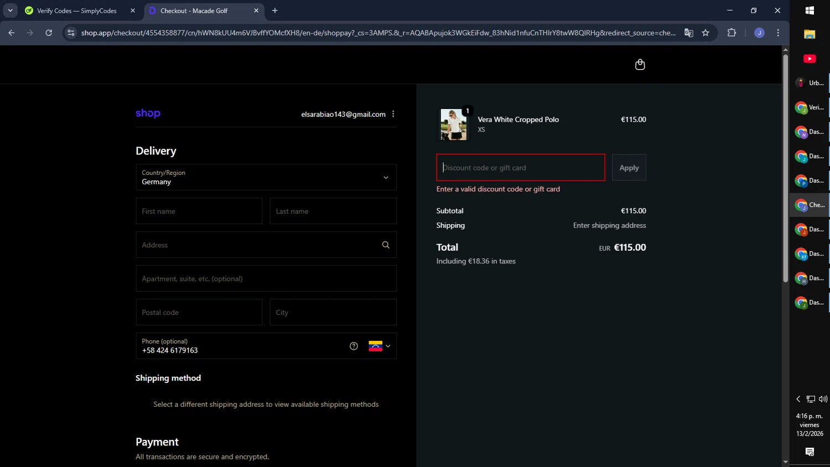The width and height of the screenshot is (830, 467).
Task: Open the taskbar clock and date
Action: tap(810, 425)
